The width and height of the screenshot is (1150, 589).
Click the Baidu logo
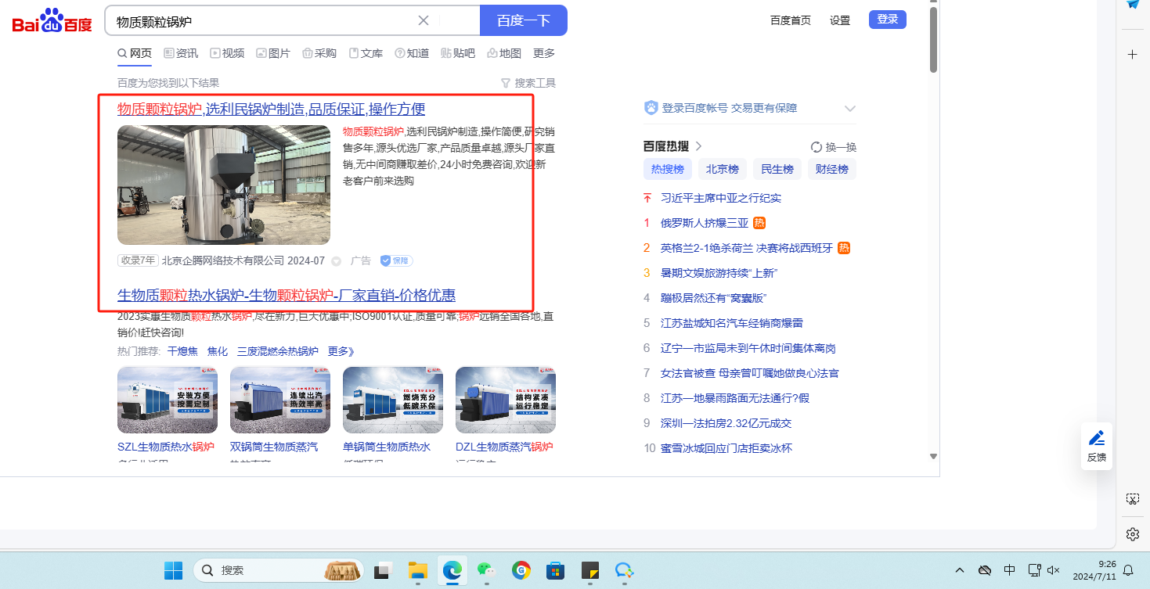pyautogui.click(x=52, y=21)
